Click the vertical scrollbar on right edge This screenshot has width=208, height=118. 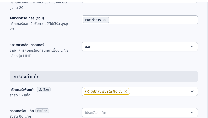(x=207, y=59)
